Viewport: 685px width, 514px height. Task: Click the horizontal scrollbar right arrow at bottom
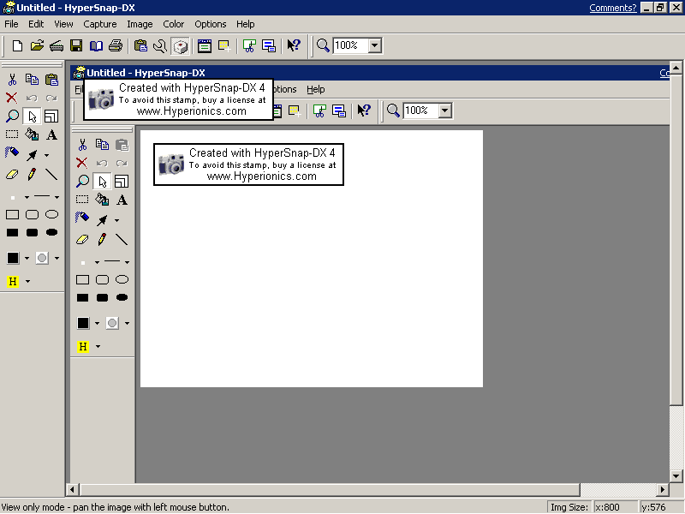click(x=663, y=490)
